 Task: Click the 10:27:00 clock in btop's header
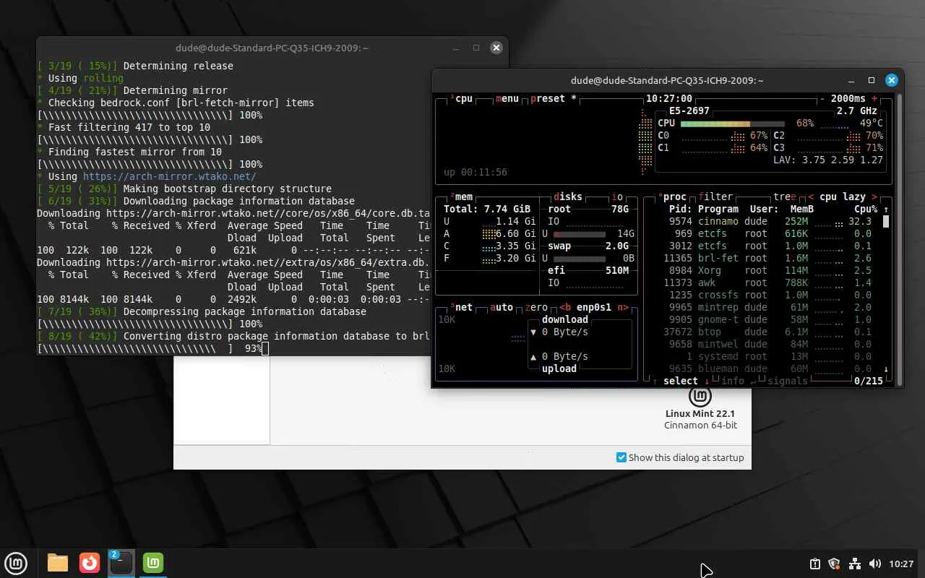pos(669,98)
